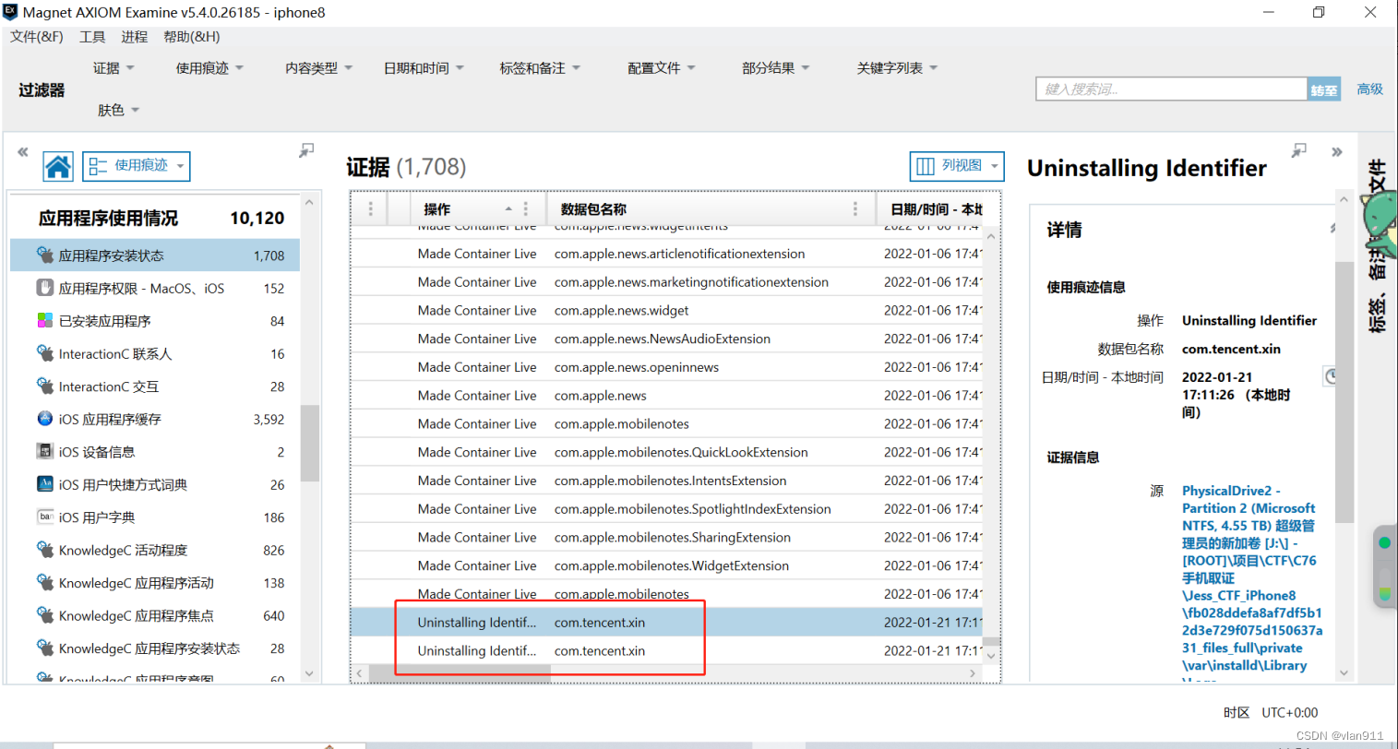1398x749 pixels.
Task: Select iOS 用户字典 icon
Action: pyautogui.click(x=44, y=517)
